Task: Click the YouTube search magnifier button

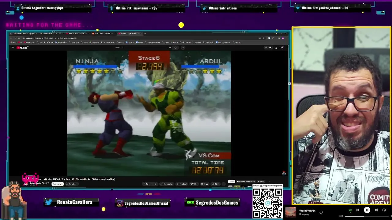Action: (175, 47)
